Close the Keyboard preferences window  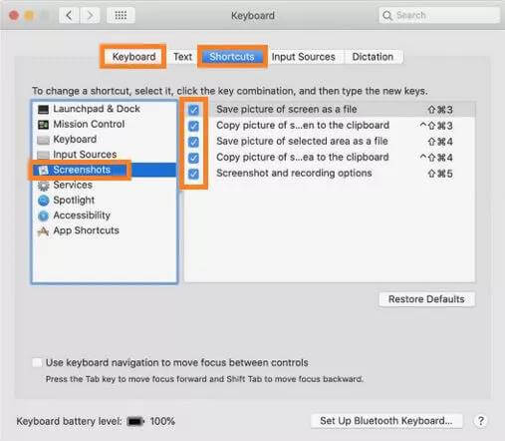pyautogui.click(x=14, y=16)
